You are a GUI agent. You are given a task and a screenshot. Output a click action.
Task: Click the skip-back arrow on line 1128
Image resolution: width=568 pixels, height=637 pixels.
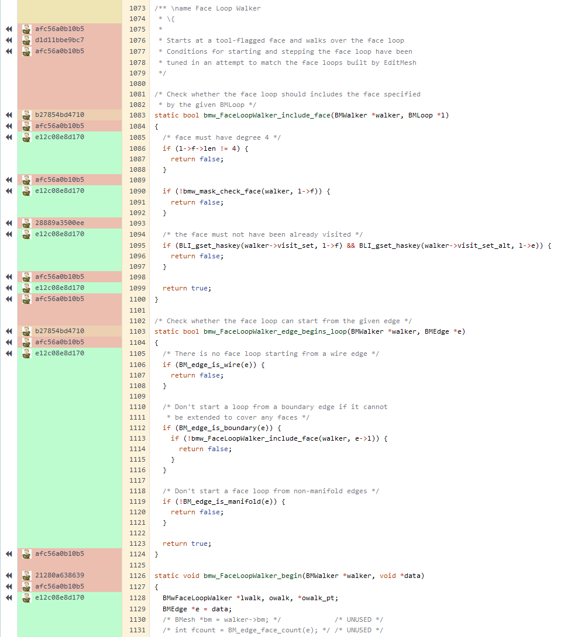tap(9, 598)
